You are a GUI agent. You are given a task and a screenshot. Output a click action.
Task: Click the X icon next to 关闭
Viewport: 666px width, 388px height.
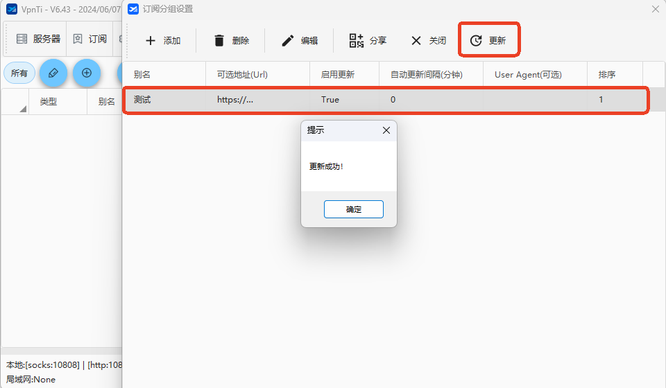tap(416, 41)
